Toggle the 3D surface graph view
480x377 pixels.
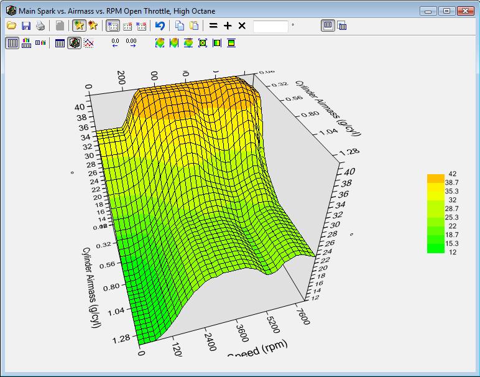coord(74,43)
